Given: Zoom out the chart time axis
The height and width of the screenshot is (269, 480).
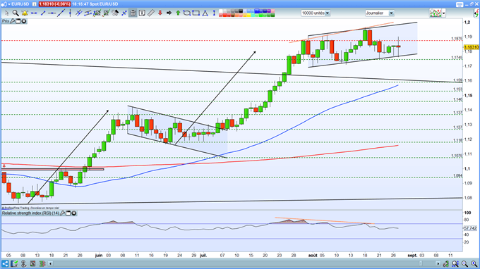Looking at the screenshot, I should (x=464, y=264).
